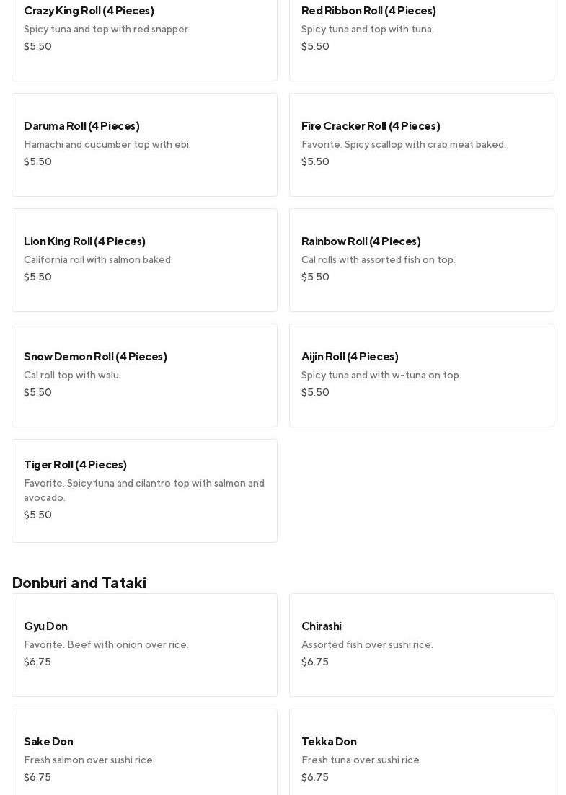
Task: Choose the Aijin Roll card
Action: pos(421,375)
